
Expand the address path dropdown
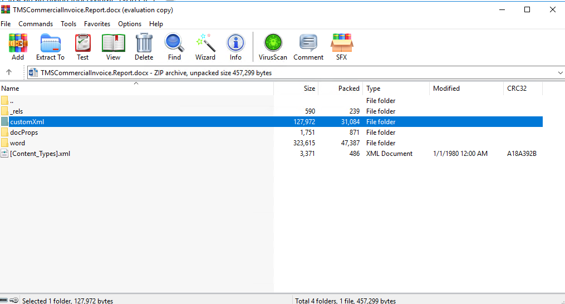coord(559,73)
